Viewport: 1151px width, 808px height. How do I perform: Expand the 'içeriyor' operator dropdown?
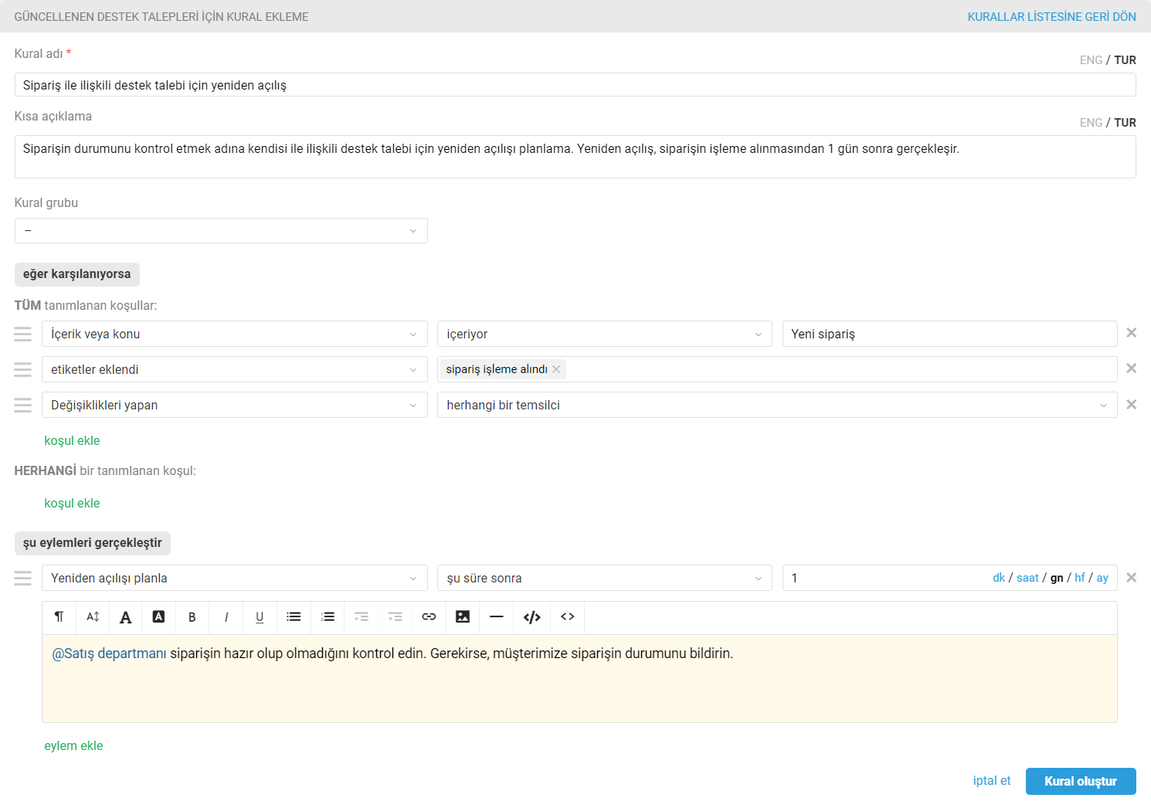tap(604, 334)
